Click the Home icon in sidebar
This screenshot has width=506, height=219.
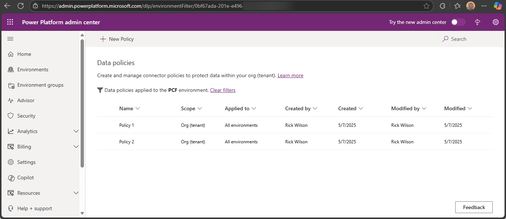(11, 54)
